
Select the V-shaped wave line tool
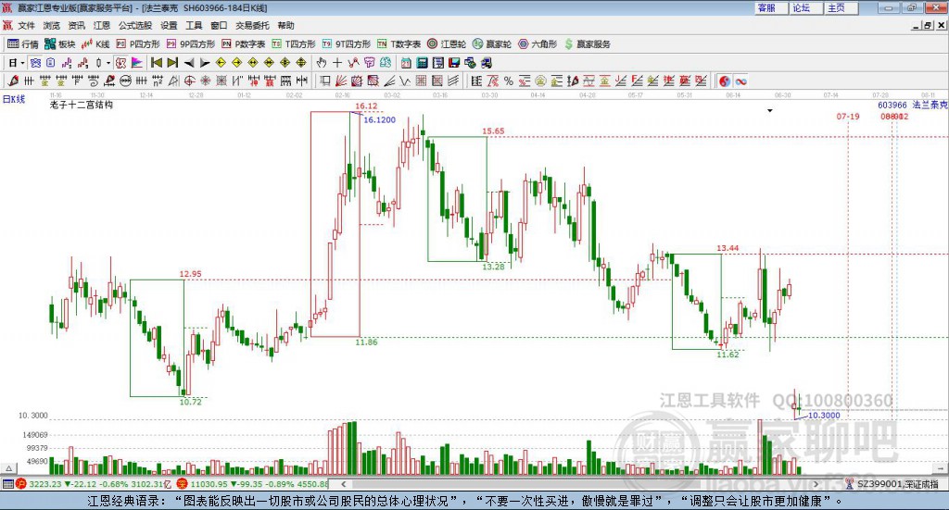pyautogui.click(x=404, y=81)
